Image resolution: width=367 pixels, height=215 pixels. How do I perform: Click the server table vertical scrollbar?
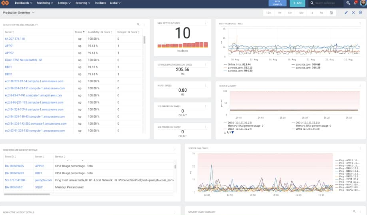point(144,40)
